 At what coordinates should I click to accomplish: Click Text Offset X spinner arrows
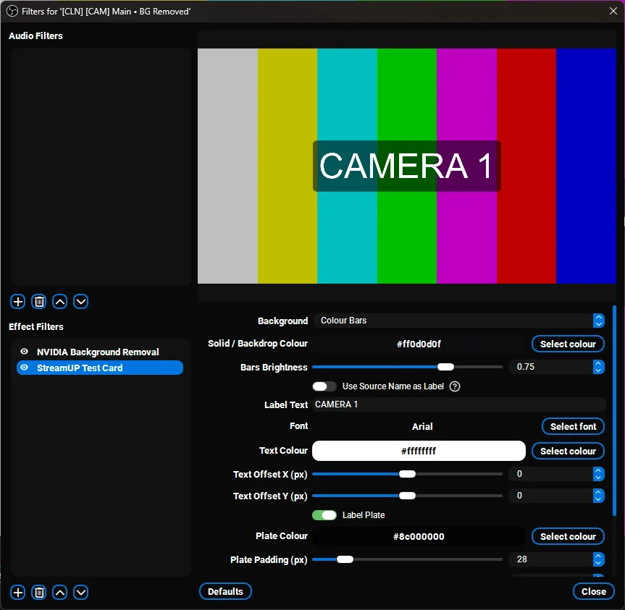(598, 474)
